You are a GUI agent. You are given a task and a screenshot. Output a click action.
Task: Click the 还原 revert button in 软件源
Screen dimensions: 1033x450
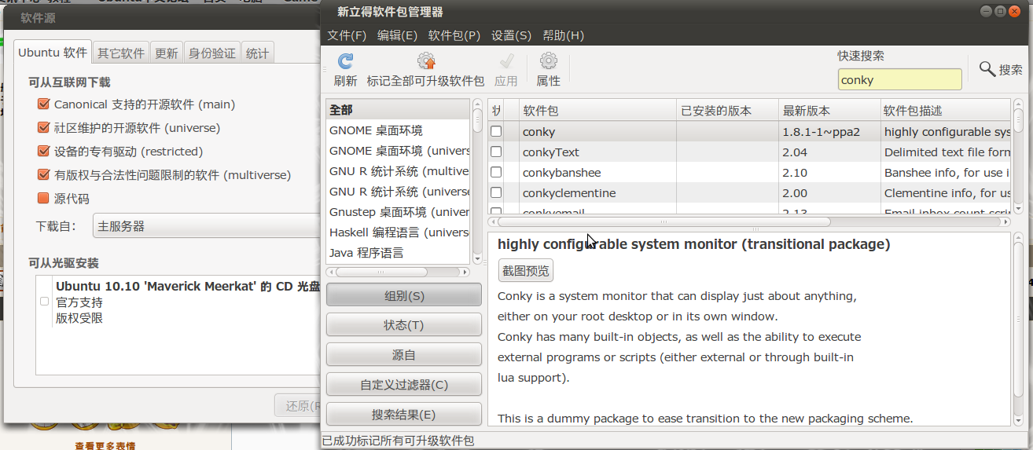tap(299, 406)
